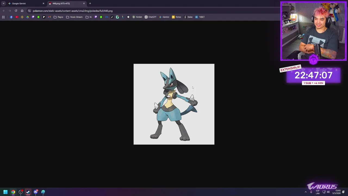Screen dimensions: 348x196
Task: Close the Google Gemini tab
Action: click(x=43, y=4)
